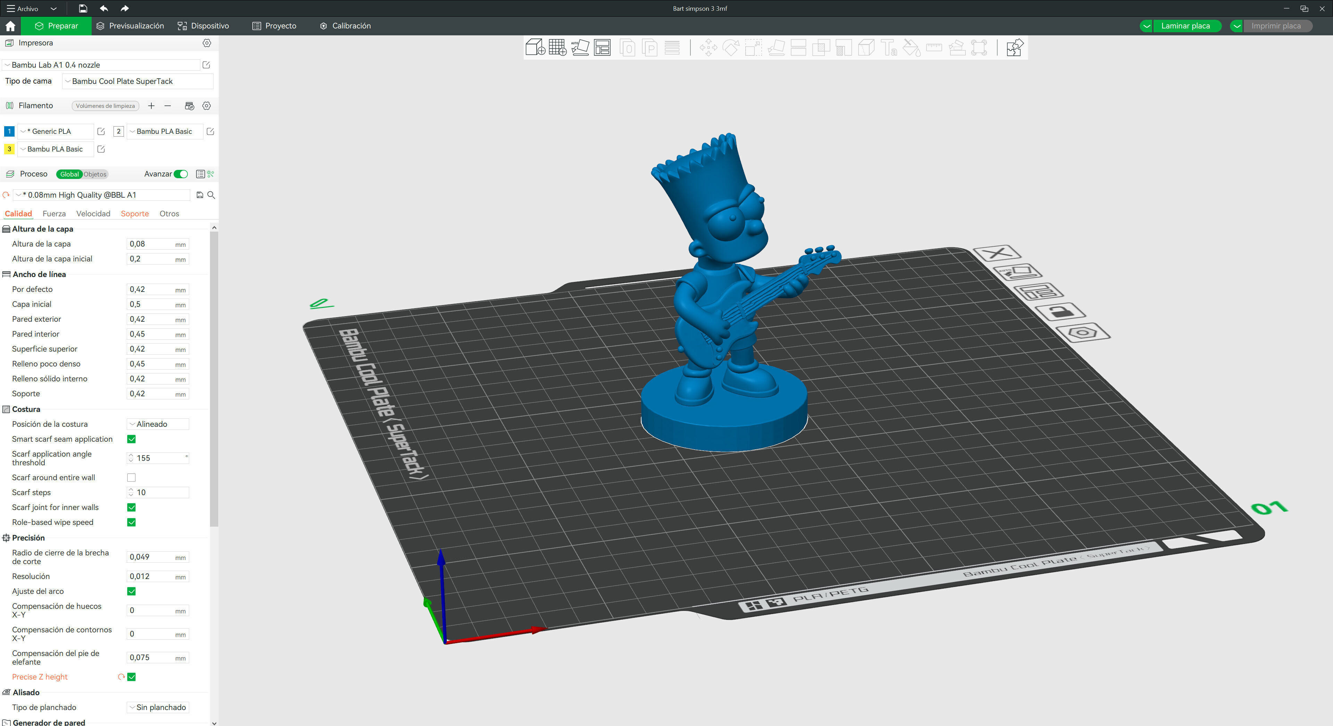This screenshot has width=1333, height=726.
Task: Switch to Proyecto tab
Action: pos(274,26)
